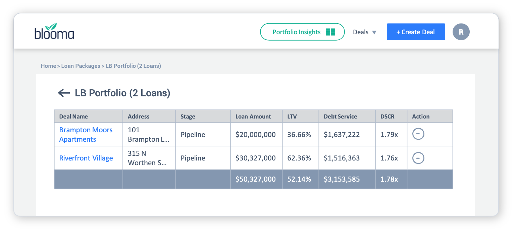Remove Brampton Moors Apartments using its minus icon
Screen dimensions: 515x232
(418, 134)
